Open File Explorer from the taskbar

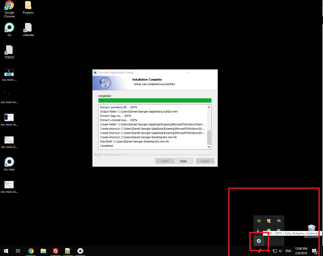[43, 251]
